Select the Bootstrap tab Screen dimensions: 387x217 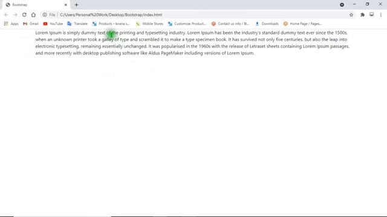pos(36,5)
